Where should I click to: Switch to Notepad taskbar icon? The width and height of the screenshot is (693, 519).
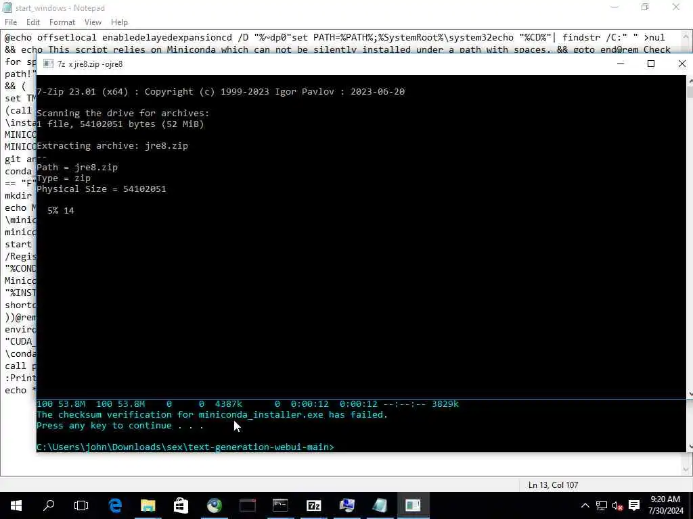[380, 505]
